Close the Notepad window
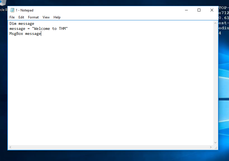Screen dimensions: 229x161 [x=212, y=10]
